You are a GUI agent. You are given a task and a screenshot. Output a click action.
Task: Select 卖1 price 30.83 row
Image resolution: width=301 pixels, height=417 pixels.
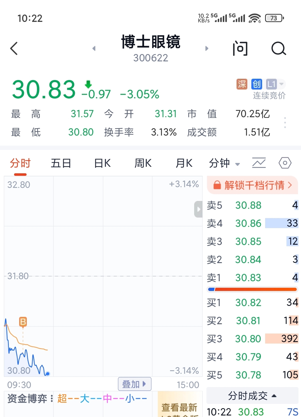coord(252,278)
